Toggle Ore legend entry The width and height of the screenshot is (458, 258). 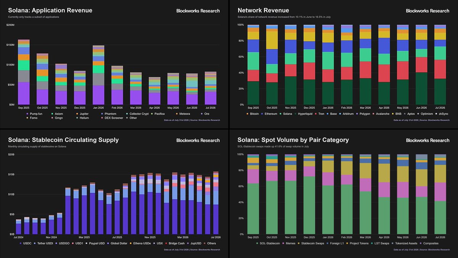click(205, 114)
